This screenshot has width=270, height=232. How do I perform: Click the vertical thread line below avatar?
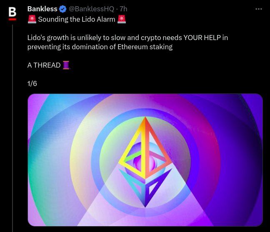tap(12, 125)
